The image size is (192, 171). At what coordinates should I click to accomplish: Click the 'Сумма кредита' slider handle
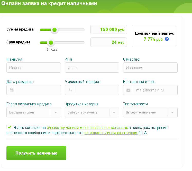point(54,30)
